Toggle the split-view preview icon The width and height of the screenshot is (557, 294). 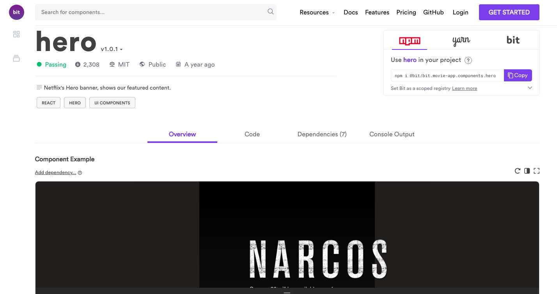pos(527,171)
